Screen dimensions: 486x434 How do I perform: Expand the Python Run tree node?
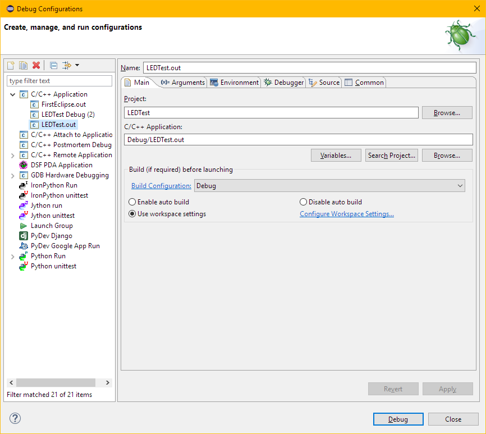13,256
